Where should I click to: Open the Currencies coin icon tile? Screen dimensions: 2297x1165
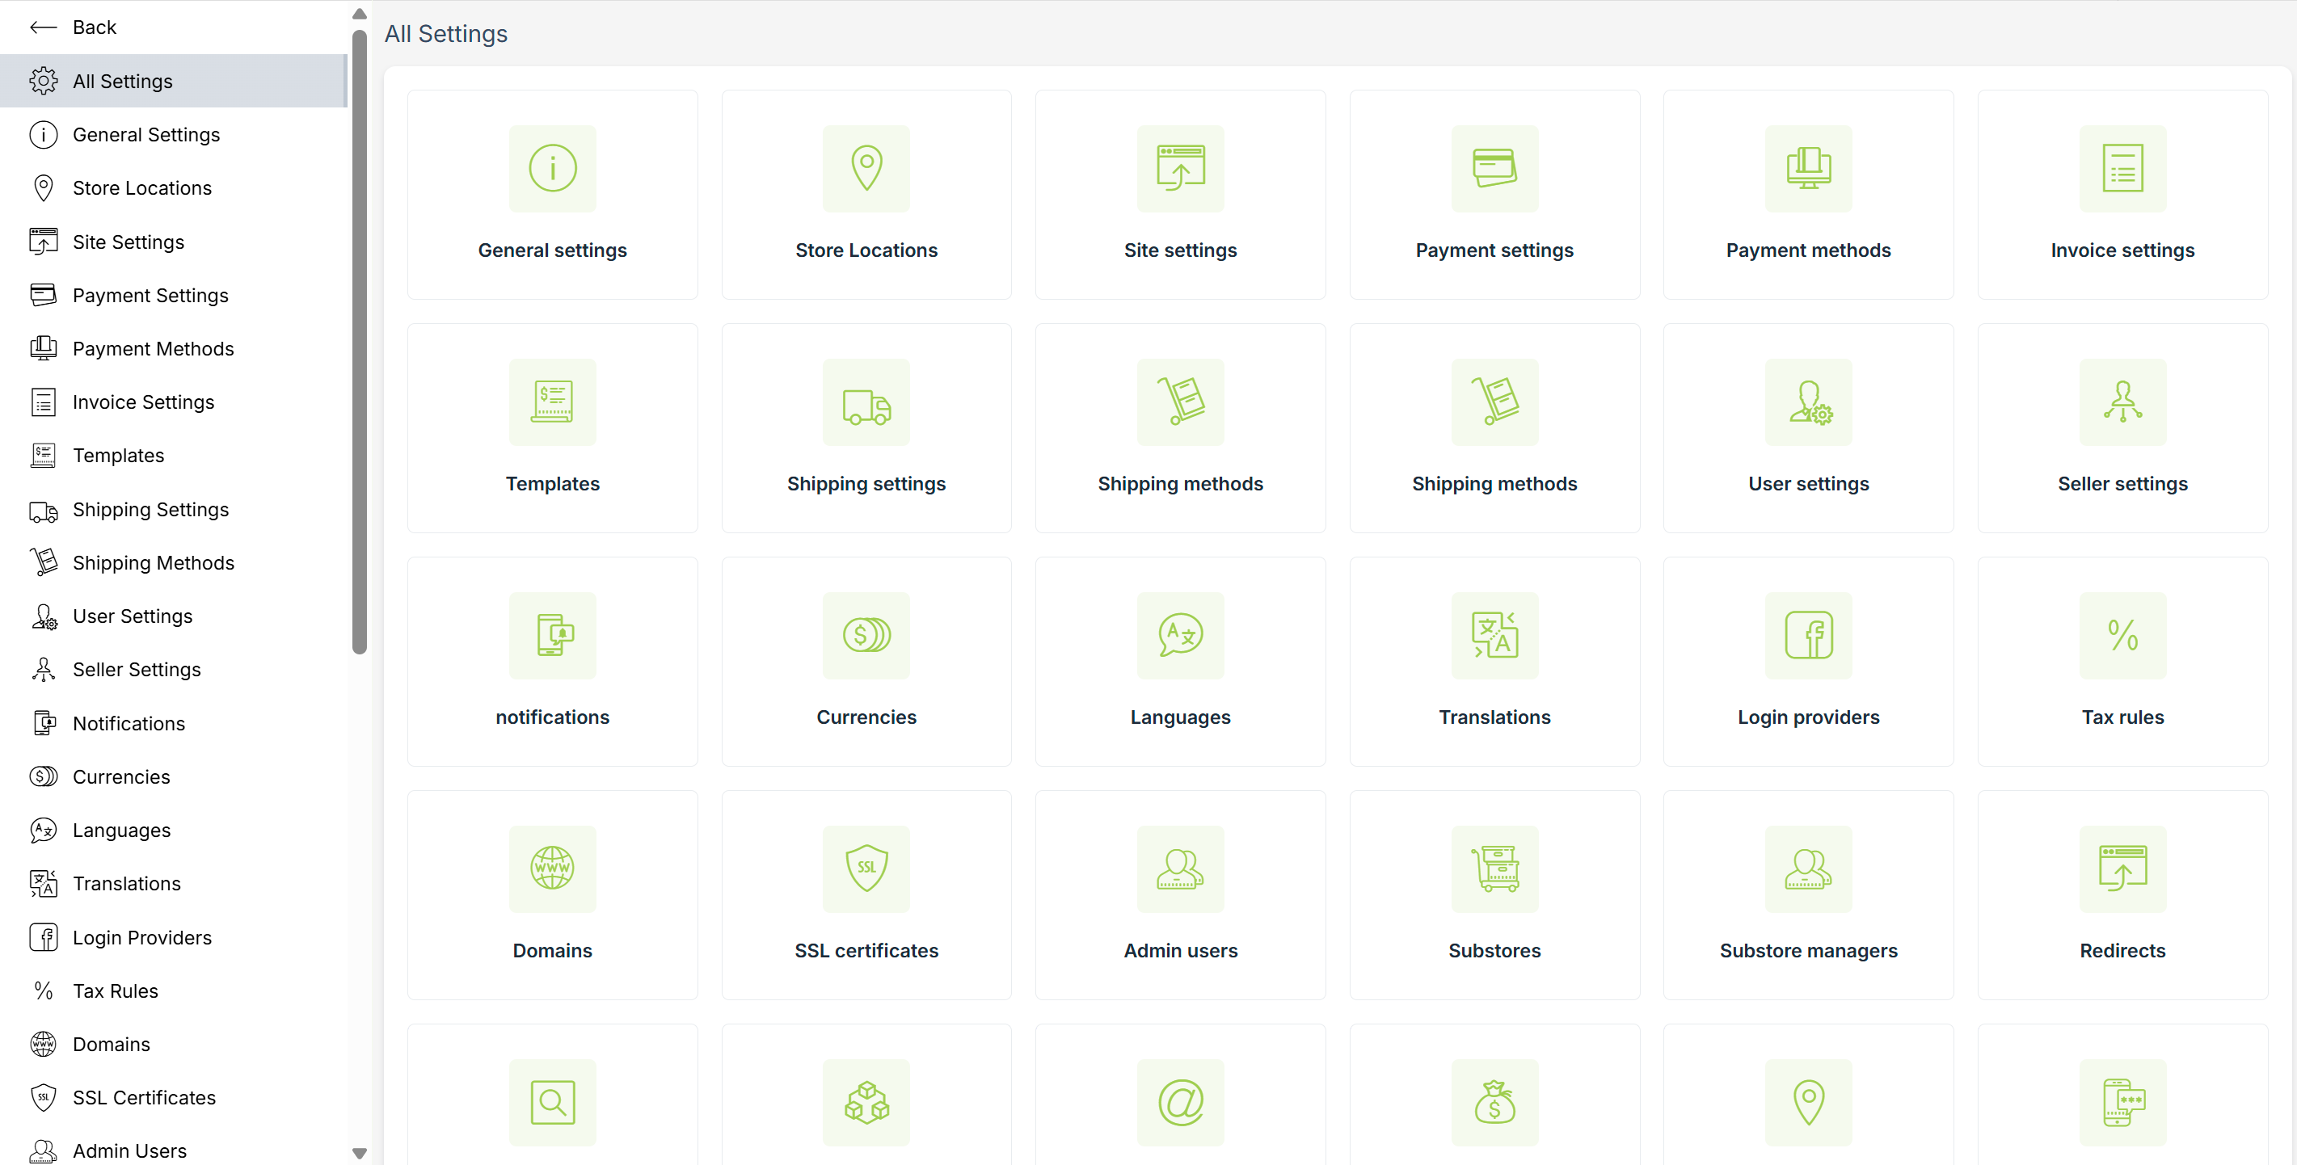(866, 635)
